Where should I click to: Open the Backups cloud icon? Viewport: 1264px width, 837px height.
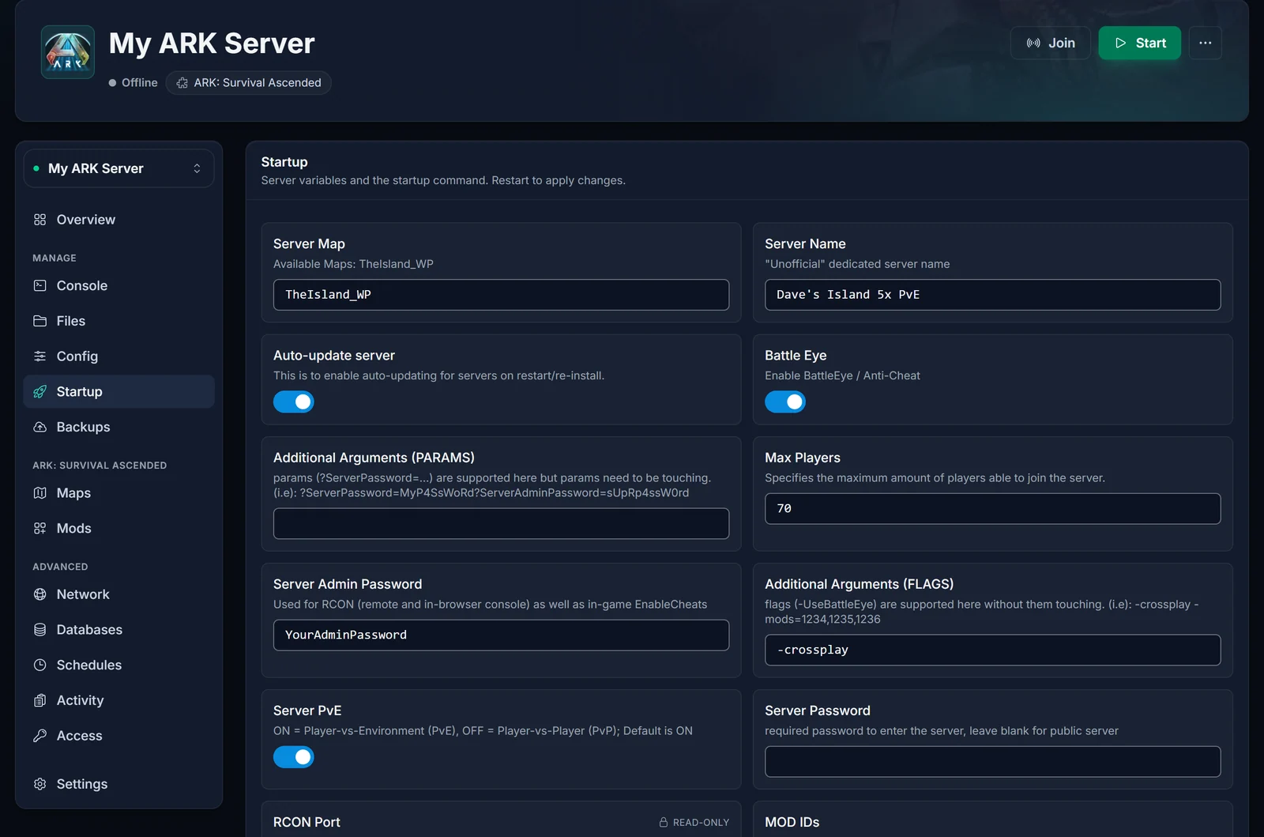click(40, 427)
